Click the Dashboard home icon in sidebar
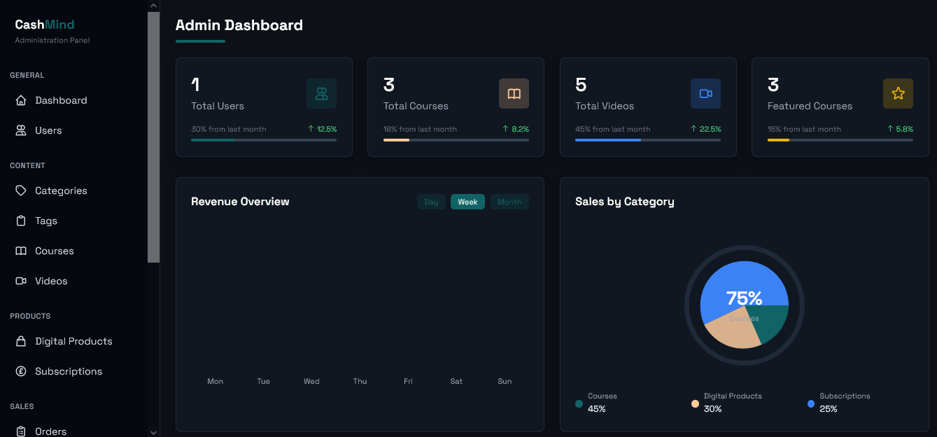937x437 pixels. point(21,100)
